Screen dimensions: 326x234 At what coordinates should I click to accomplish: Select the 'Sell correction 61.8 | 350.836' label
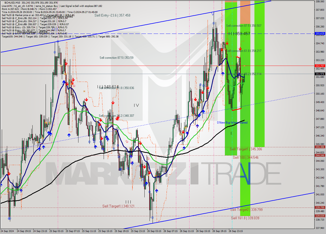[x=116, y=88]
